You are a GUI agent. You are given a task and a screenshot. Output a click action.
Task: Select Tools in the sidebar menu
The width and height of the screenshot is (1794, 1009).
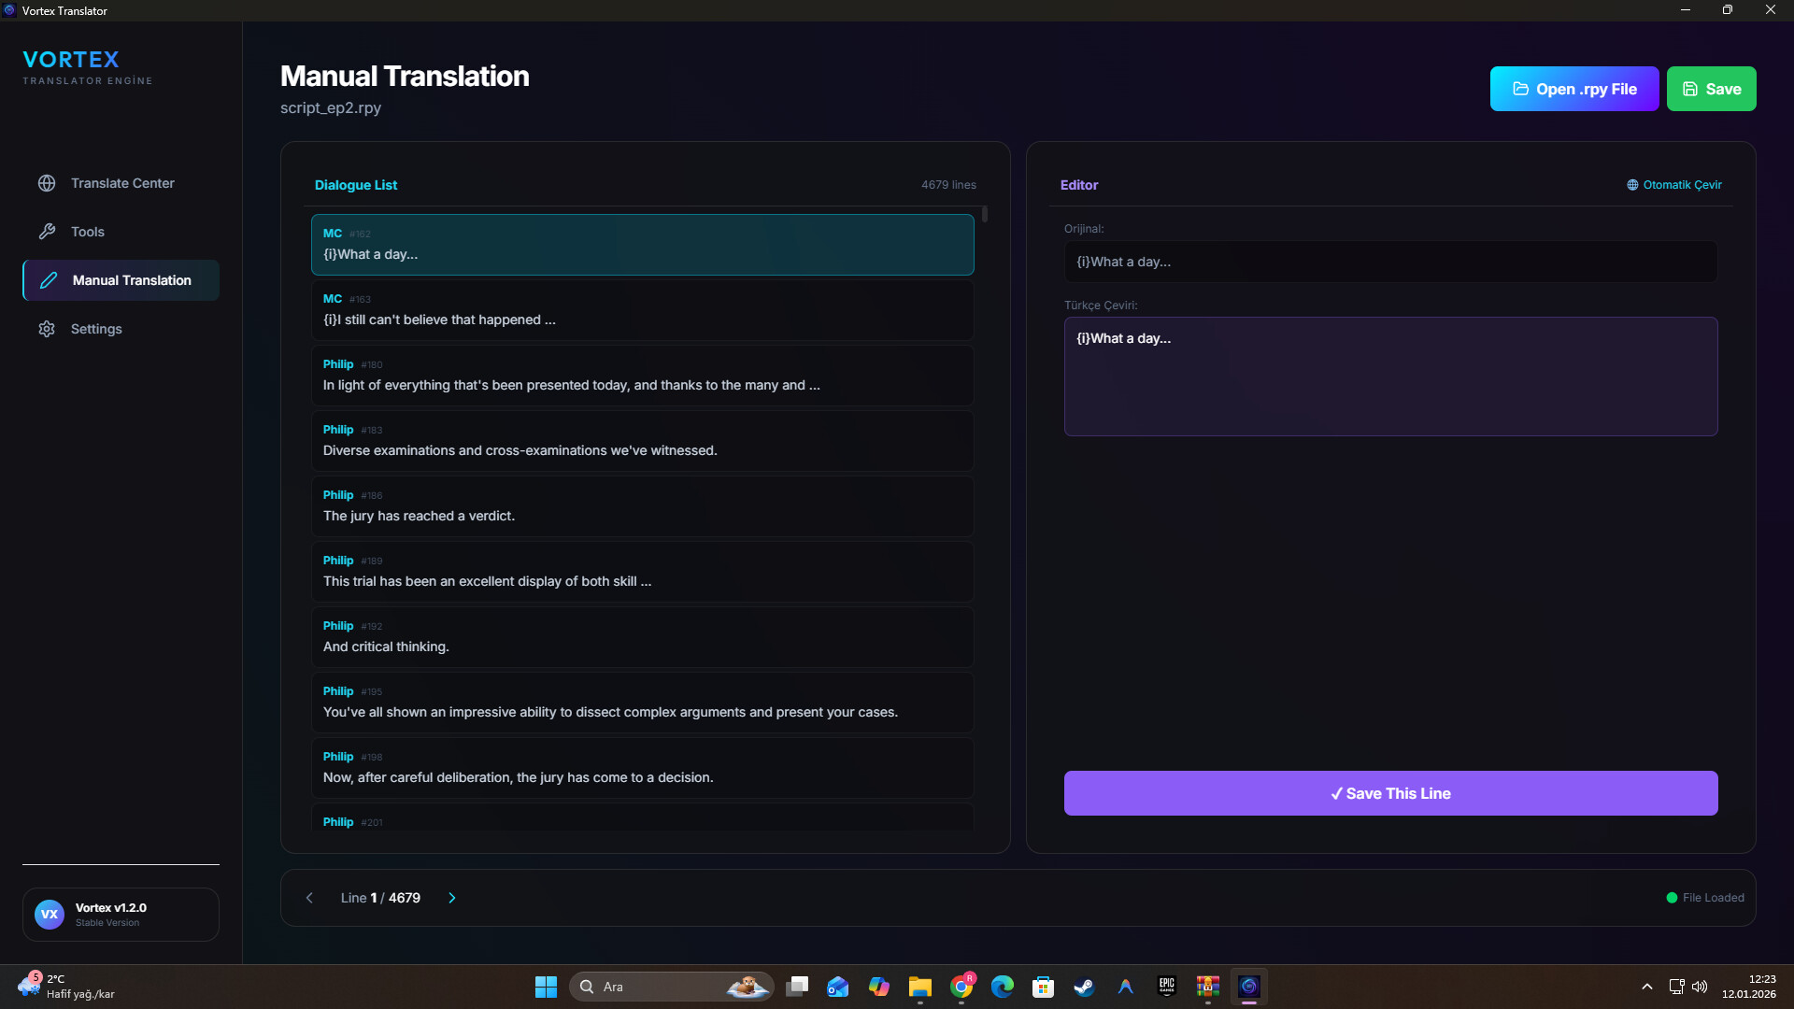coord(88,232)
